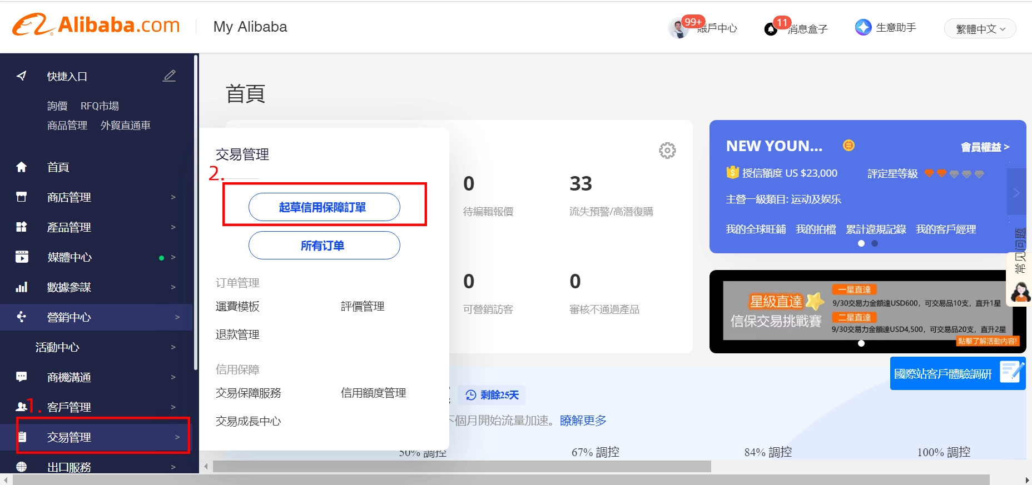Select second dot of member card carousel
The width and height of the screenshot is (1032, 485).
tap(875, 243)
